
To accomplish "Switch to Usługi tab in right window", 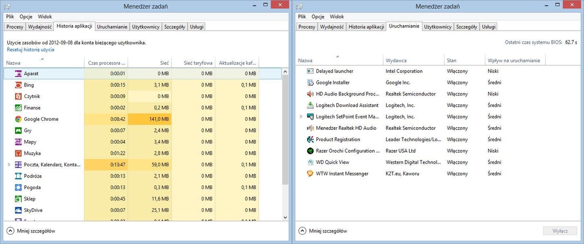I will [489, 27].
